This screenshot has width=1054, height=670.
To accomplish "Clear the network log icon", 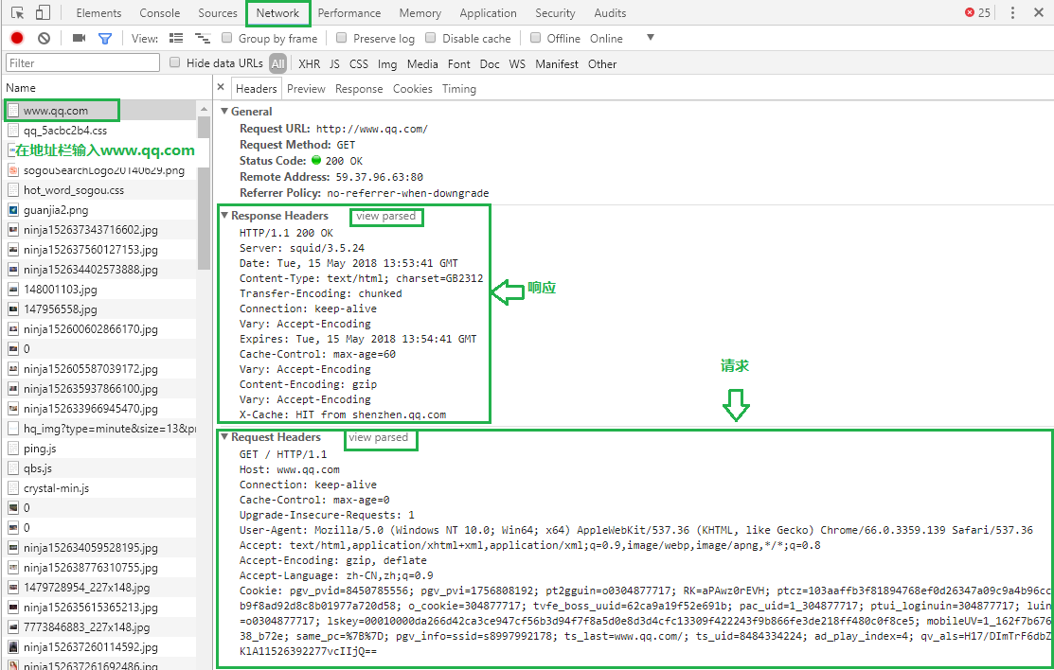I will click(44, 38).
